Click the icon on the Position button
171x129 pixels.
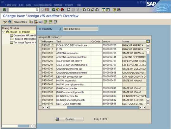click(x=57, y=119)
